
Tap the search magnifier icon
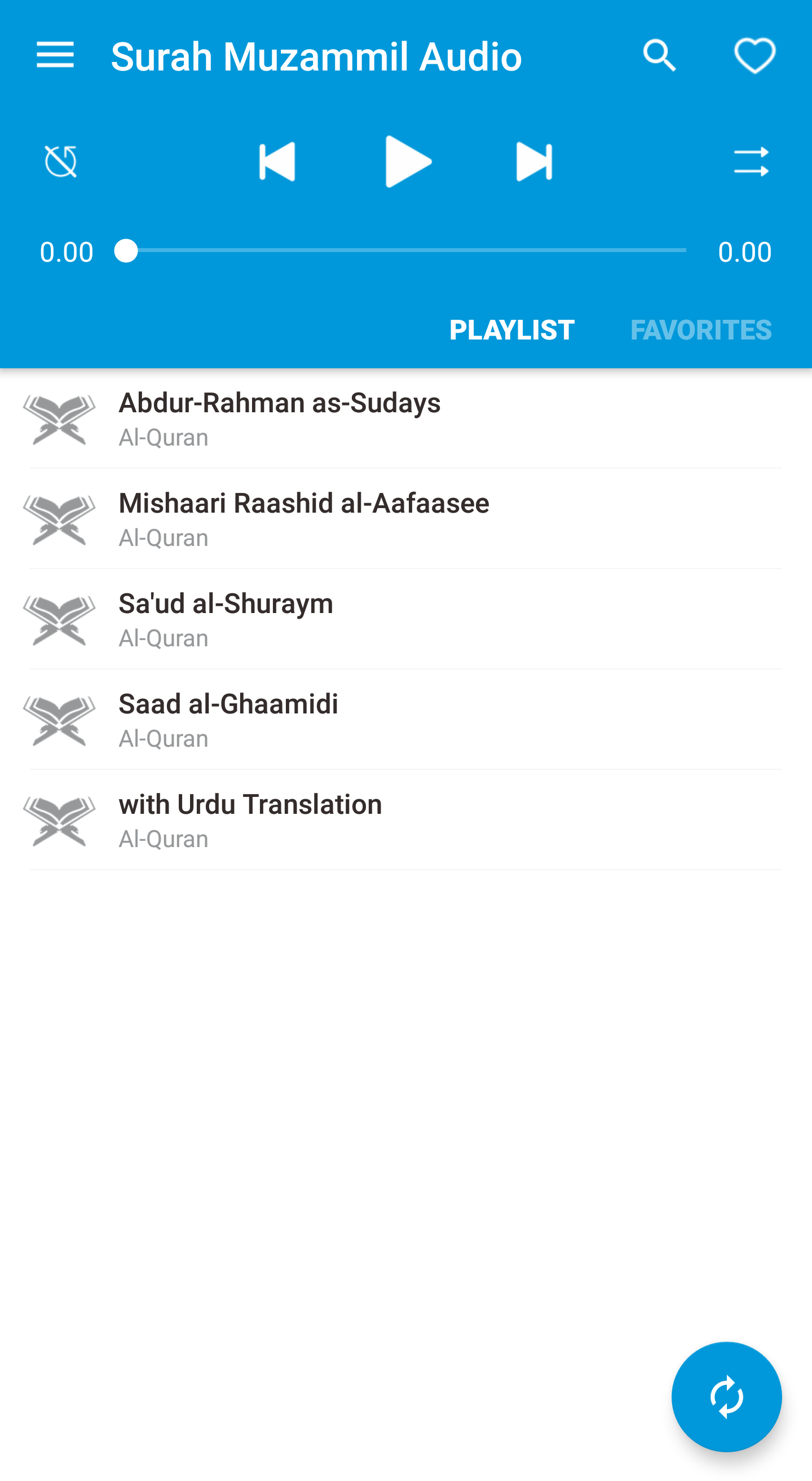point(660,56)
